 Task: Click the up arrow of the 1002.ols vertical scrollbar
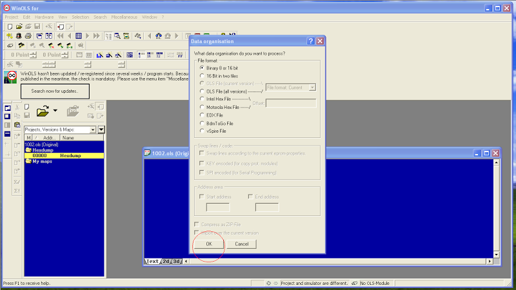click(496, 162)
